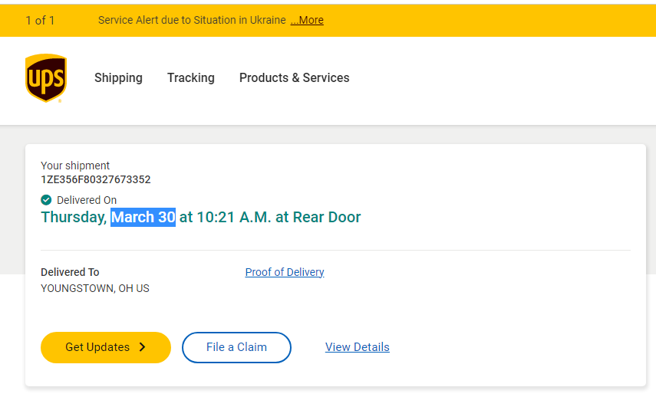Click the 1 of 1 alert counter
The height and width of the screenshot is (397, 656).
click(40, 20)
